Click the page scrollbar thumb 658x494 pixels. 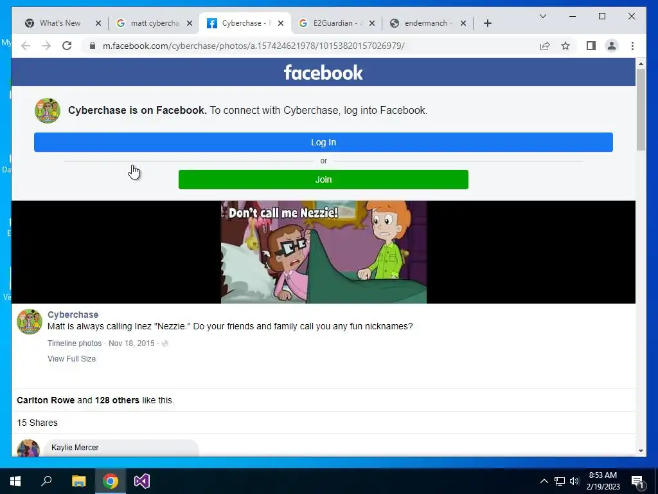click(641, 109)
